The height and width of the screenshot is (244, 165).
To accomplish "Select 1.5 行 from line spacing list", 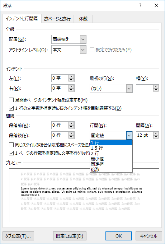I will click(x=111, y=148).
